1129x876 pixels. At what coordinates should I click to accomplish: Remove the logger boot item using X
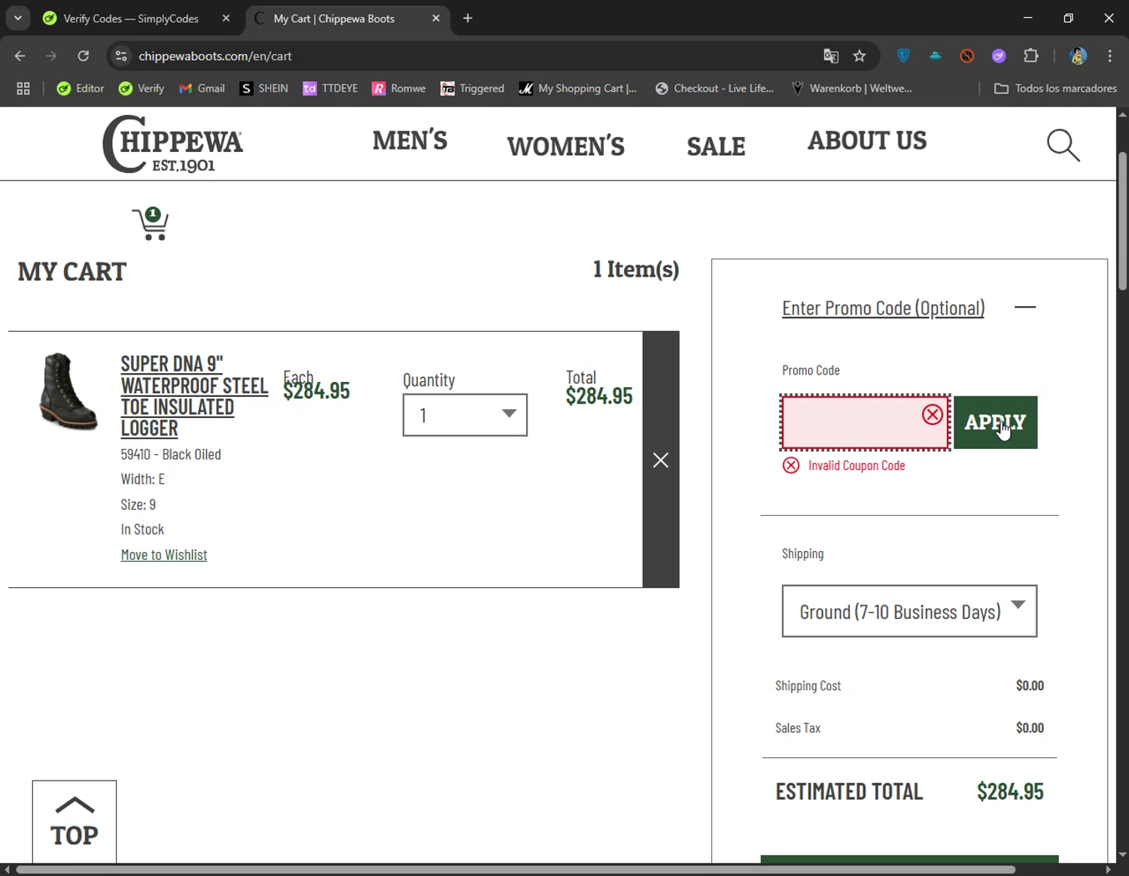tap(661, 459)
